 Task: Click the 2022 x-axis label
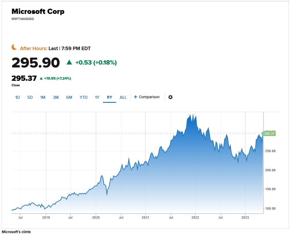pos(195,217)
